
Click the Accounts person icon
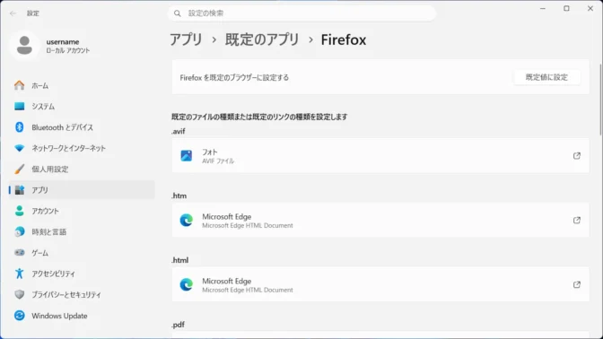tap(19, 211)
